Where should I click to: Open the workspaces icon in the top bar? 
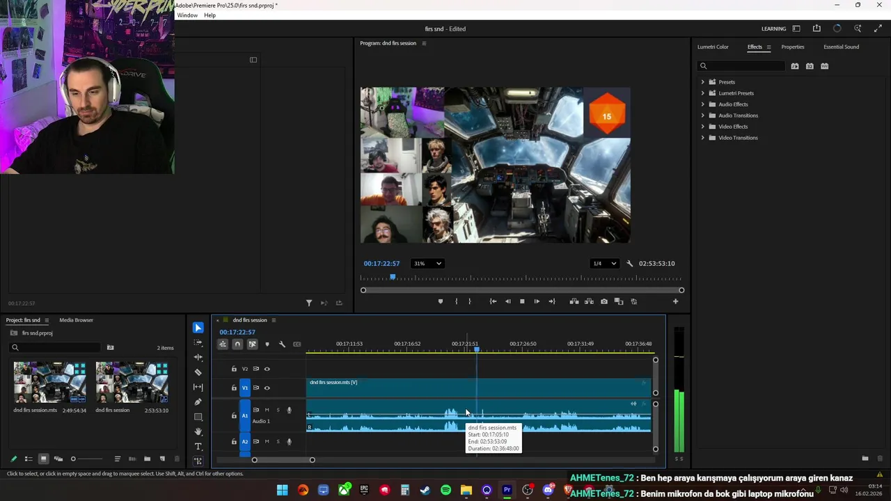click(796, 29)
